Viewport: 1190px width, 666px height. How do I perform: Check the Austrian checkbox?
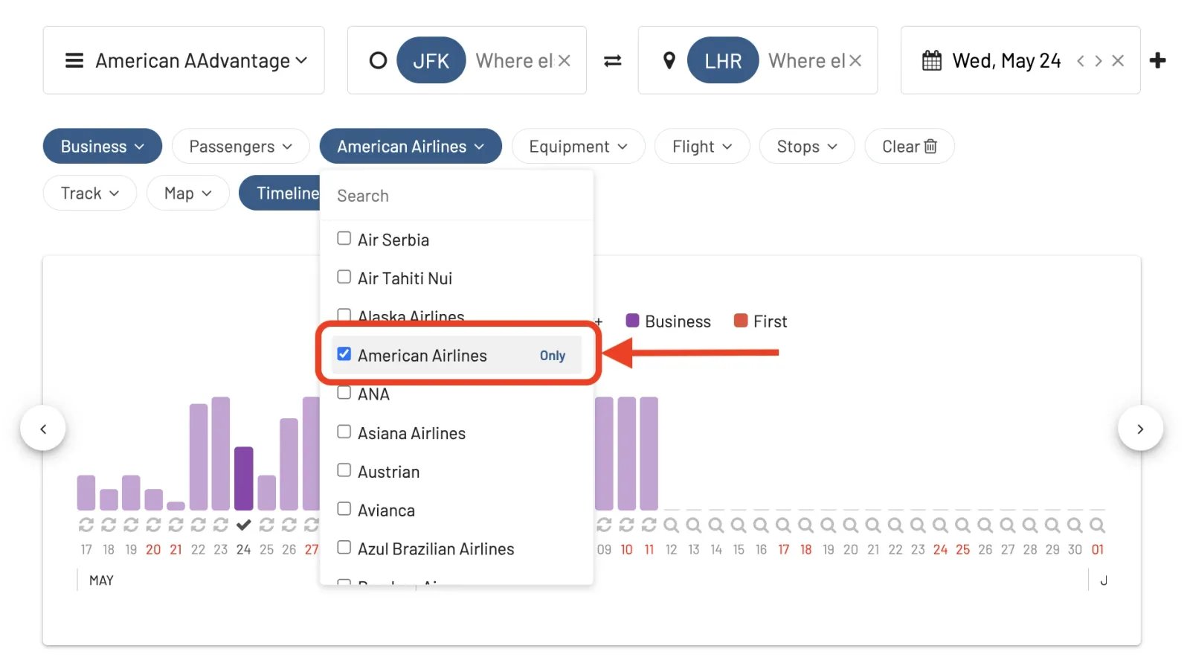(344, 470)
